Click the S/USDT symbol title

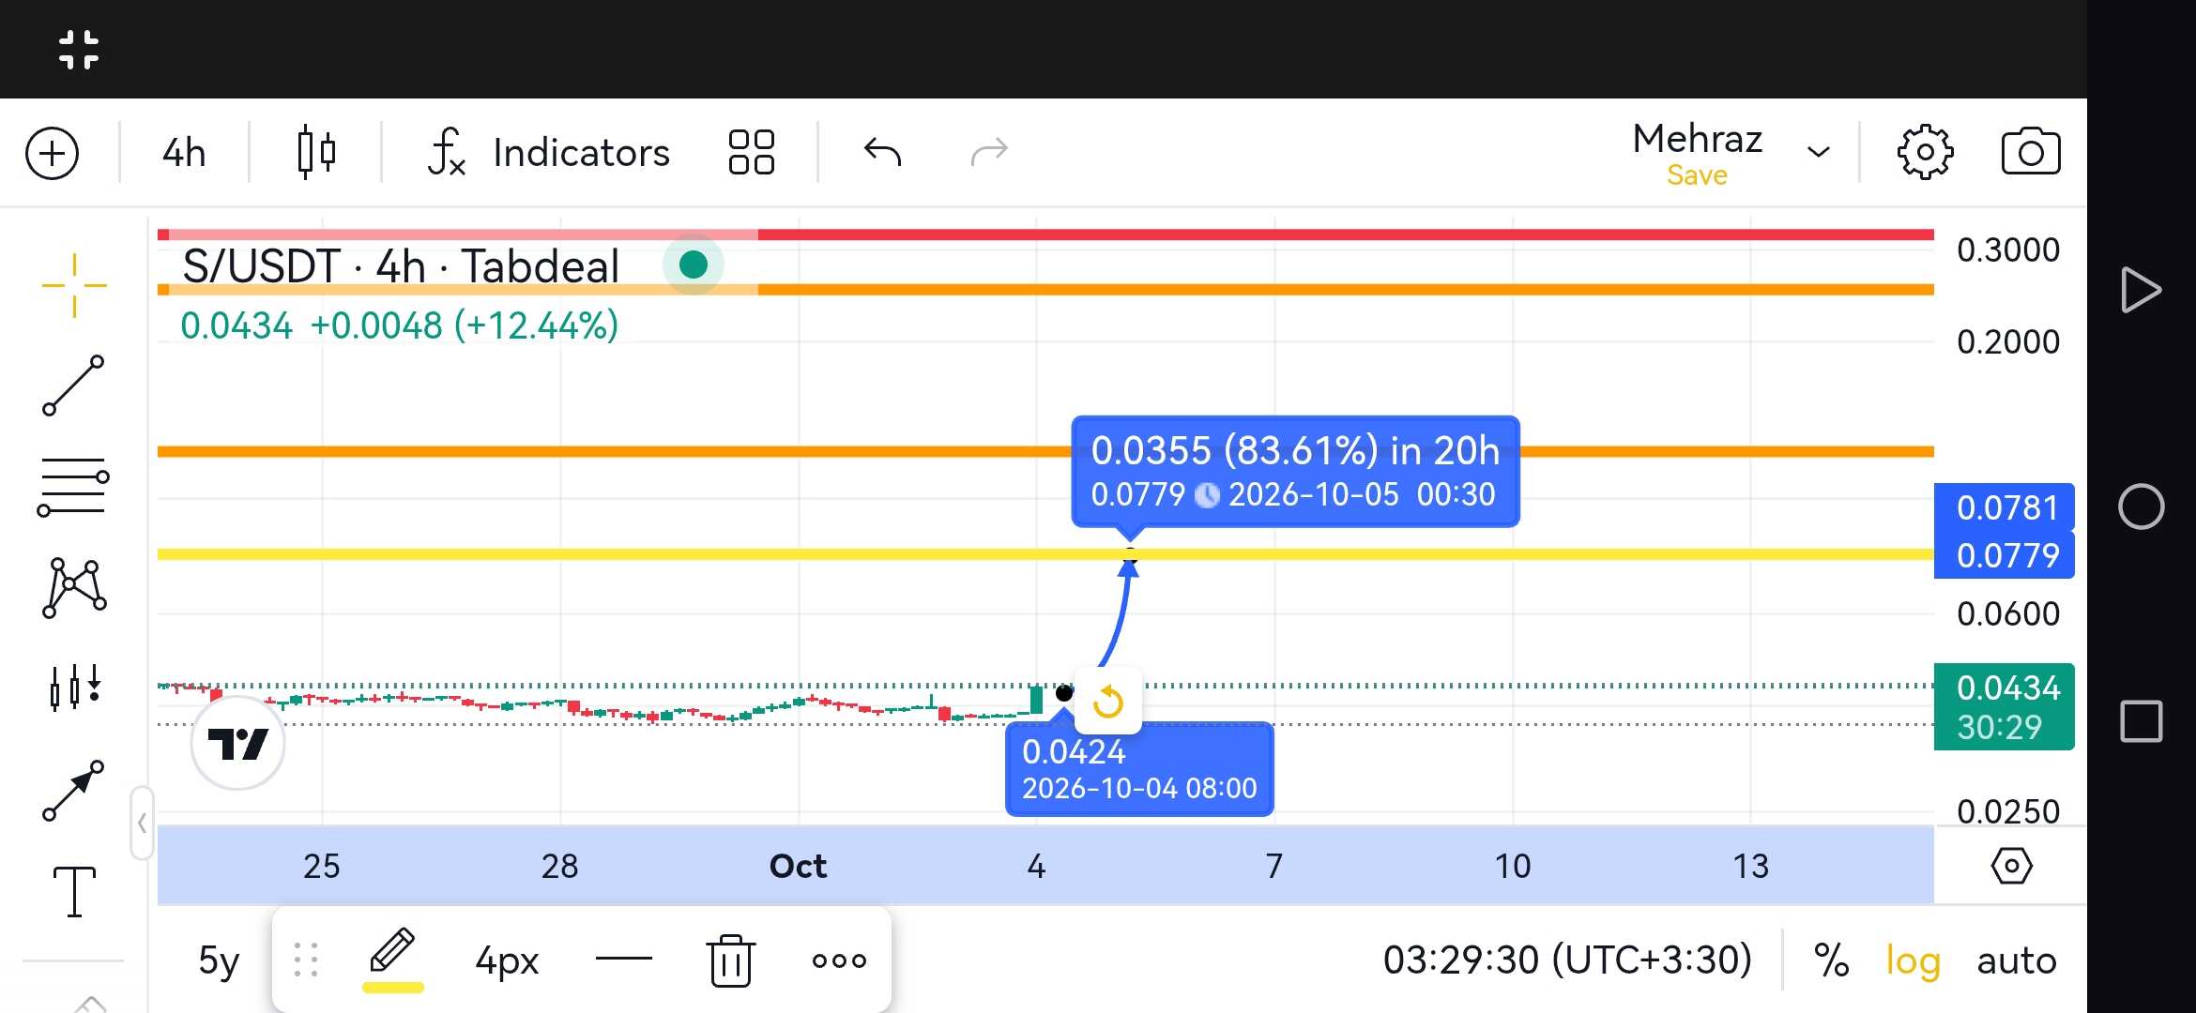pyautogui.click(x=401, y=266)
